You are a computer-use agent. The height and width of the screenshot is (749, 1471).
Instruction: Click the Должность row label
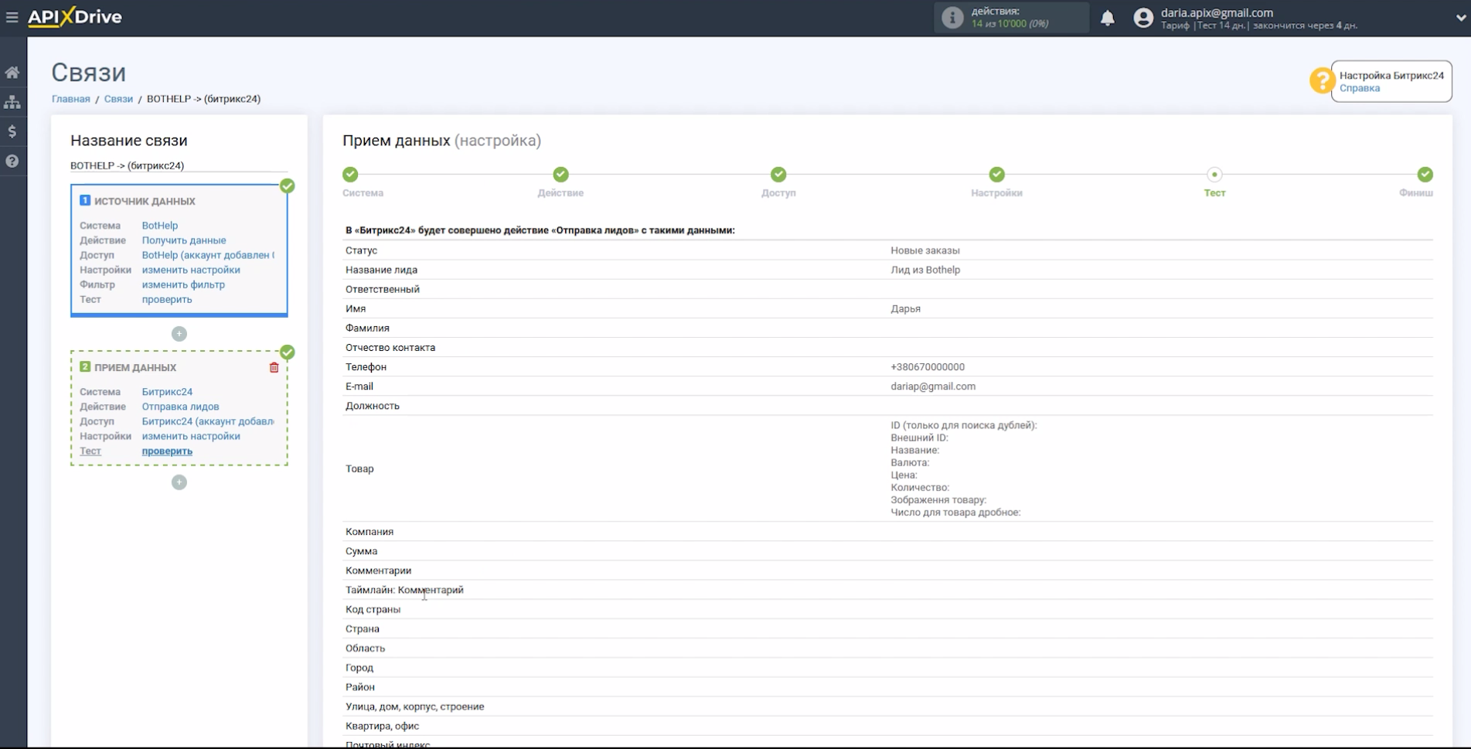tap(373, 406)
